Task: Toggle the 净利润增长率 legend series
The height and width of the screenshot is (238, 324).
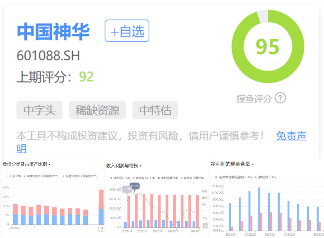Action: click(168, 178)
